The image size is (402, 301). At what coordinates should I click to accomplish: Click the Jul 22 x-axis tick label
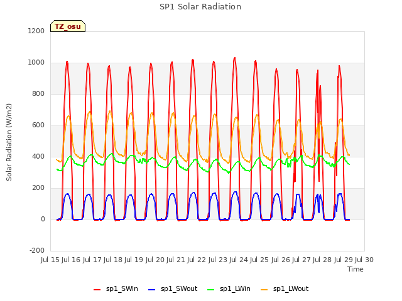[197, 260]
